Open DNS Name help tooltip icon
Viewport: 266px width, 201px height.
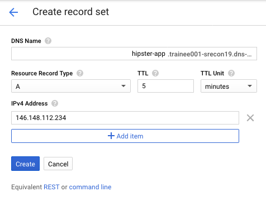pyautogui.click(x=48, y=41)
